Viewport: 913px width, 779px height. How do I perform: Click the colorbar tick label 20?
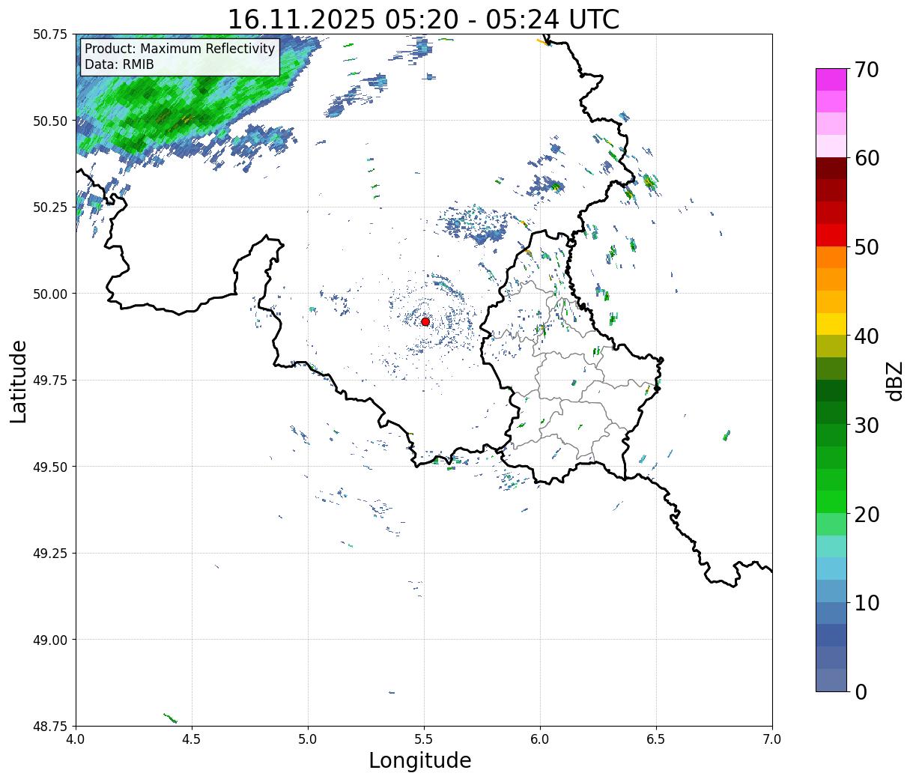(866, 515)
